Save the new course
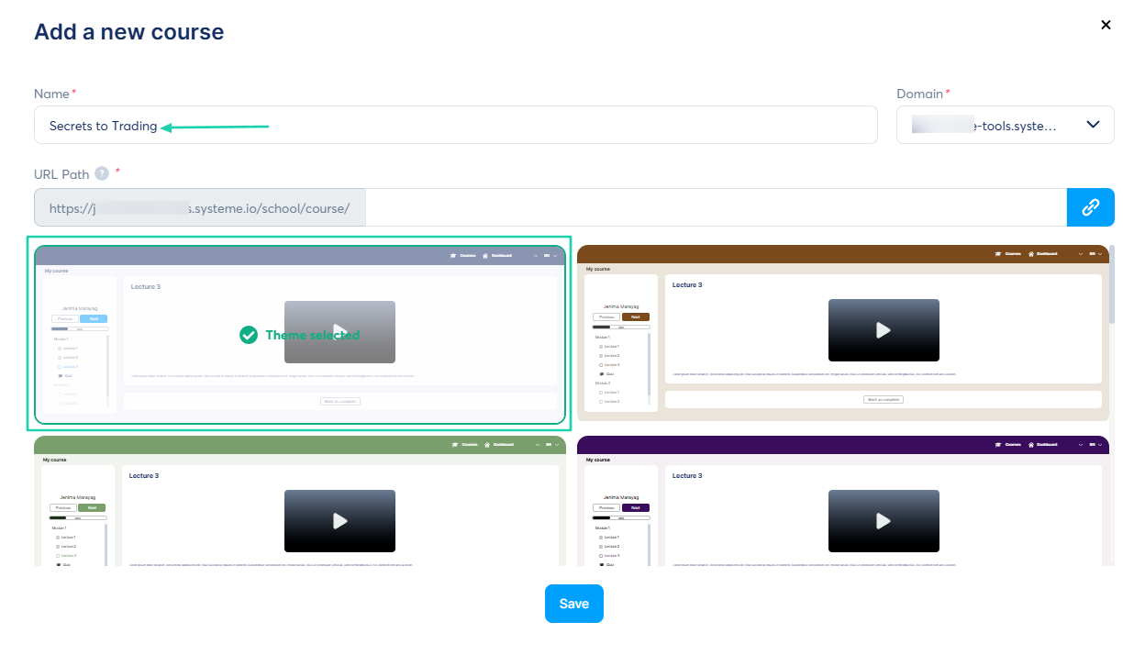The image size is (1145, 655). (x=574, y=604)
